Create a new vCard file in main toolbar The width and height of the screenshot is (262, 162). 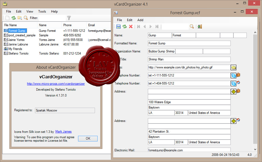(x=7, y=18)
